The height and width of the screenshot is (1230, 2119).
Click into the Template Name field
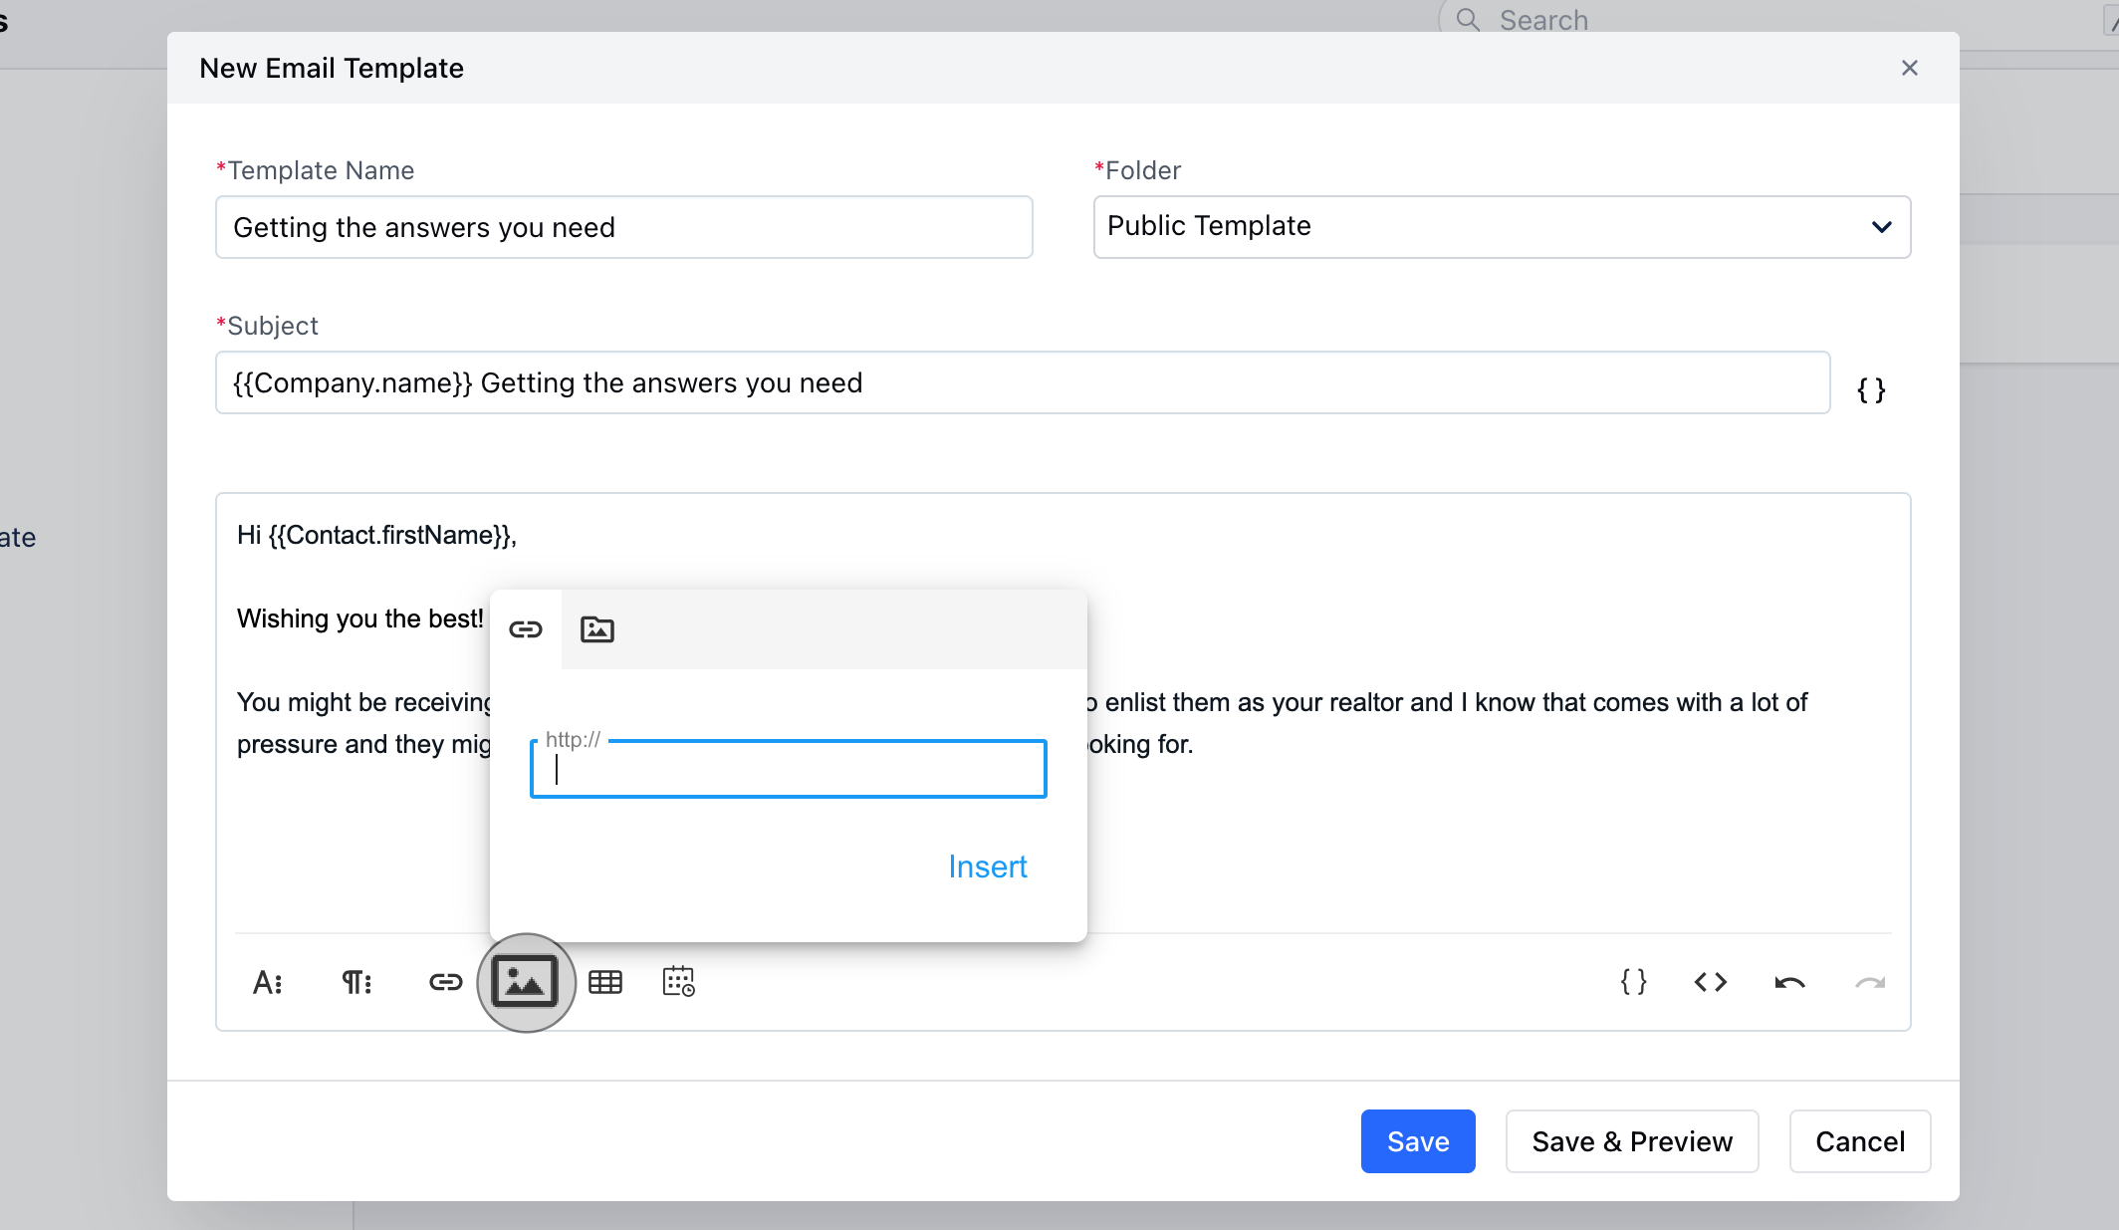(623, 227)
